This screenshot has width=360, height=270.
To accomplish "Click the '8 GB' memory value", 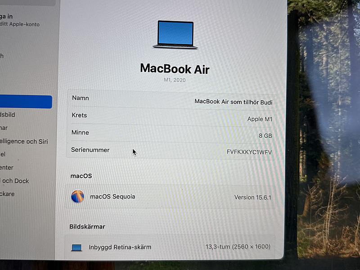I will [265, 136].
